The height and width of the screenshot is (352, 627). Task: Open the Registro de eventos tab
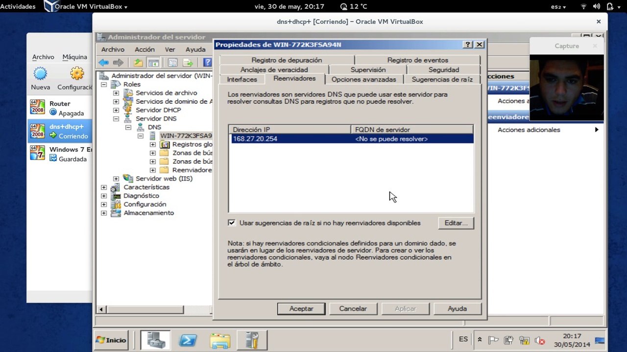417,60
